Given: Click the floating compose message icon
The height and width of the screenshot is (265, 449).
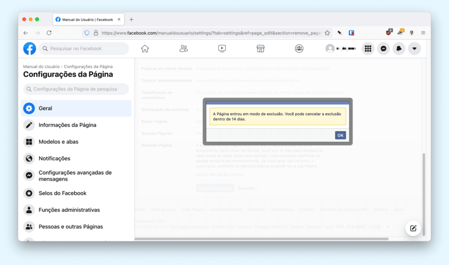Looking at the screenshot, I should (413, 228).
